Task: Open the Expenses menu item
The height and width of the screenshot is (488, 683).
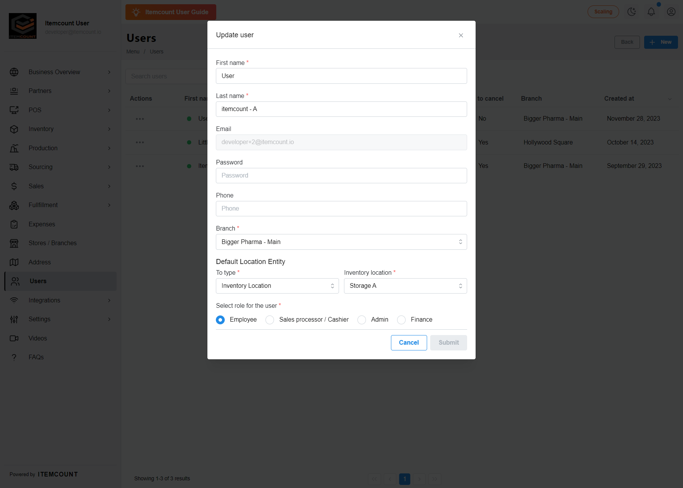Action: click(x=60, y=224)
